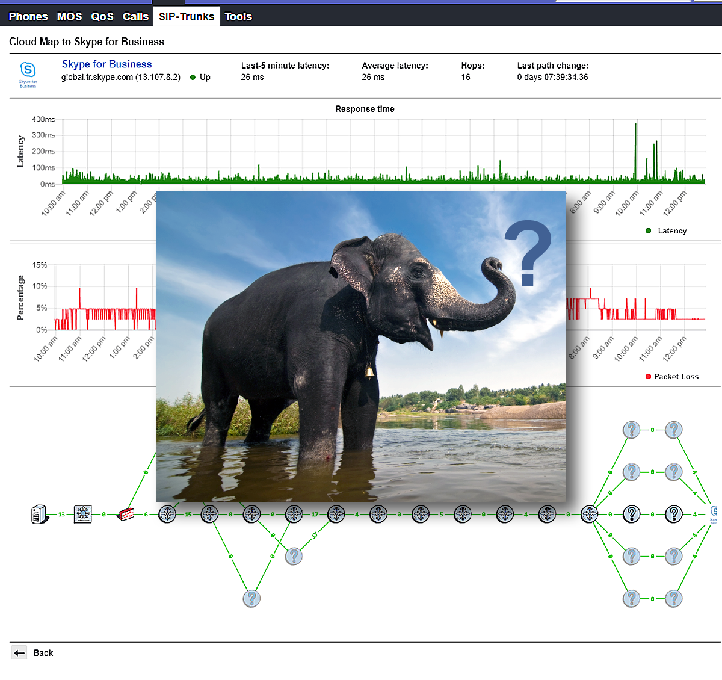Viewport: 722px width, 680px height.
Task: Go to the Tools tab
Action: click(x=238, y=17)
